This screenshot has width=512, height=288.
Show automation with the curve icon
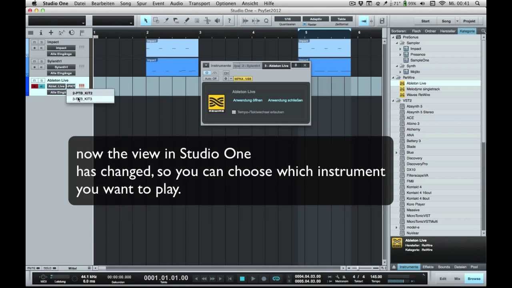[61, 33]
